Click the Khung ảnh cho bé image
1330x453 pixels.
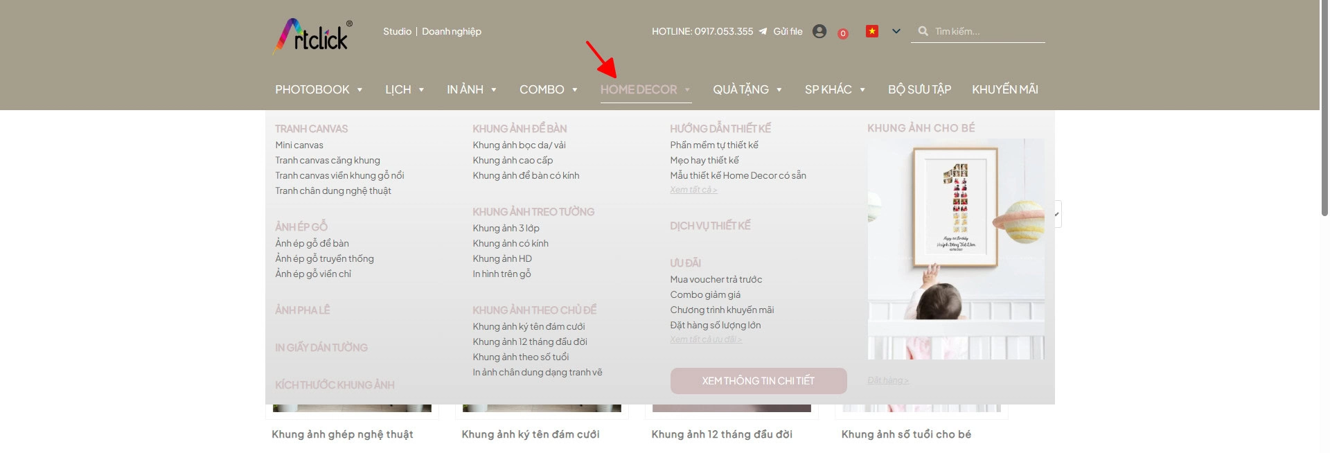coord(956,249)
